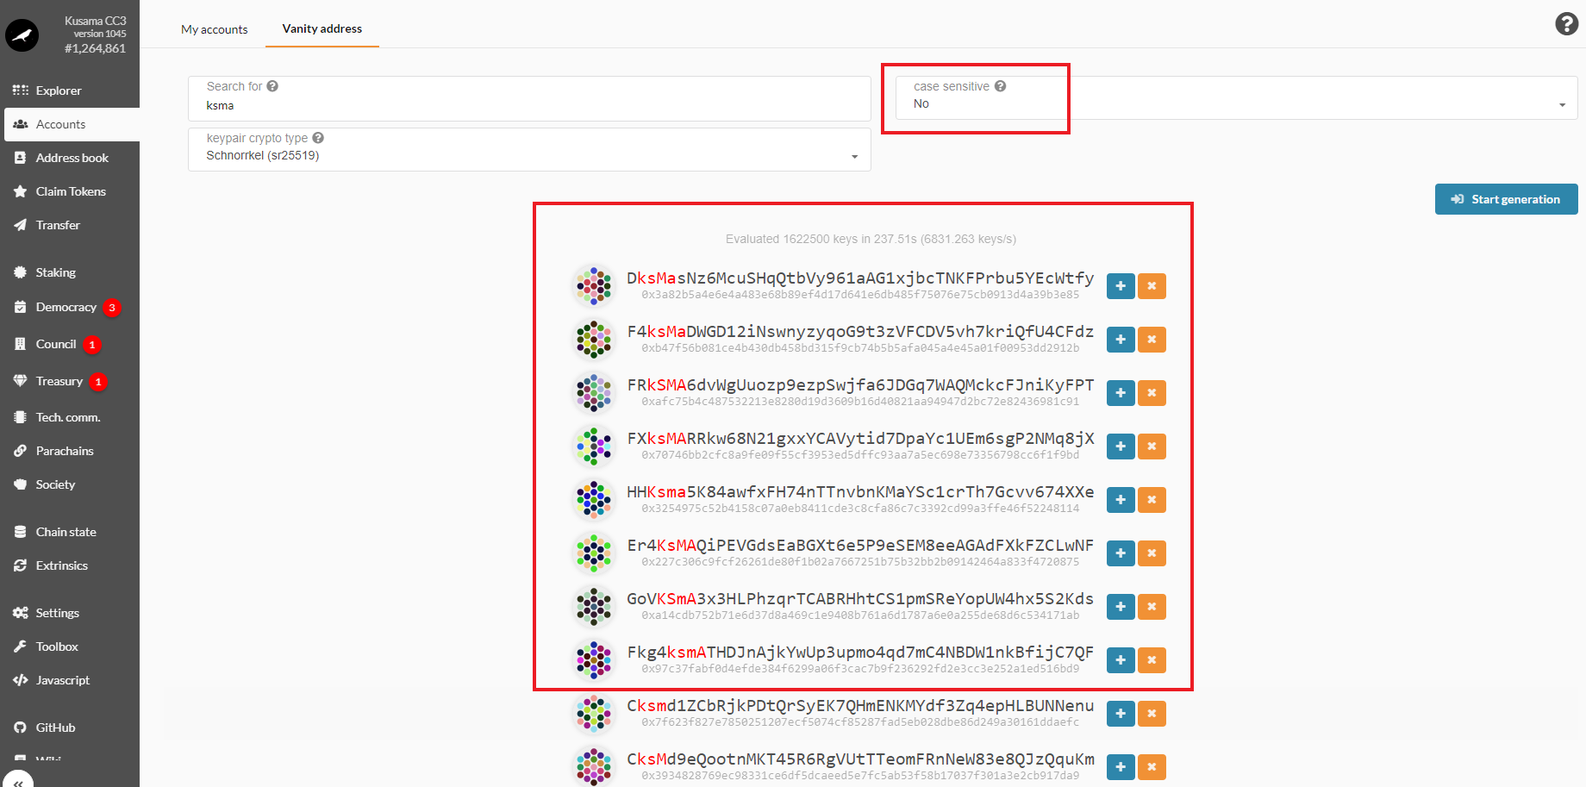Open Toolbox in the sidebar

[x=70, y=646]
